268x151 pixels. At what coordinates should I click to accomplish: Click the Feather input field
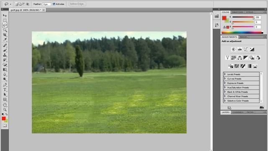[46, 4]
